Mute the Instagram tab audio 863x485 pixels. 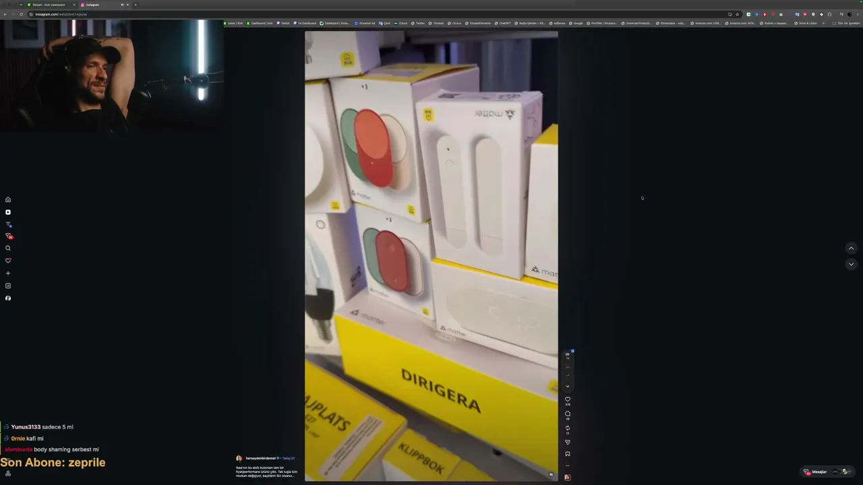(x=122, y=5)
